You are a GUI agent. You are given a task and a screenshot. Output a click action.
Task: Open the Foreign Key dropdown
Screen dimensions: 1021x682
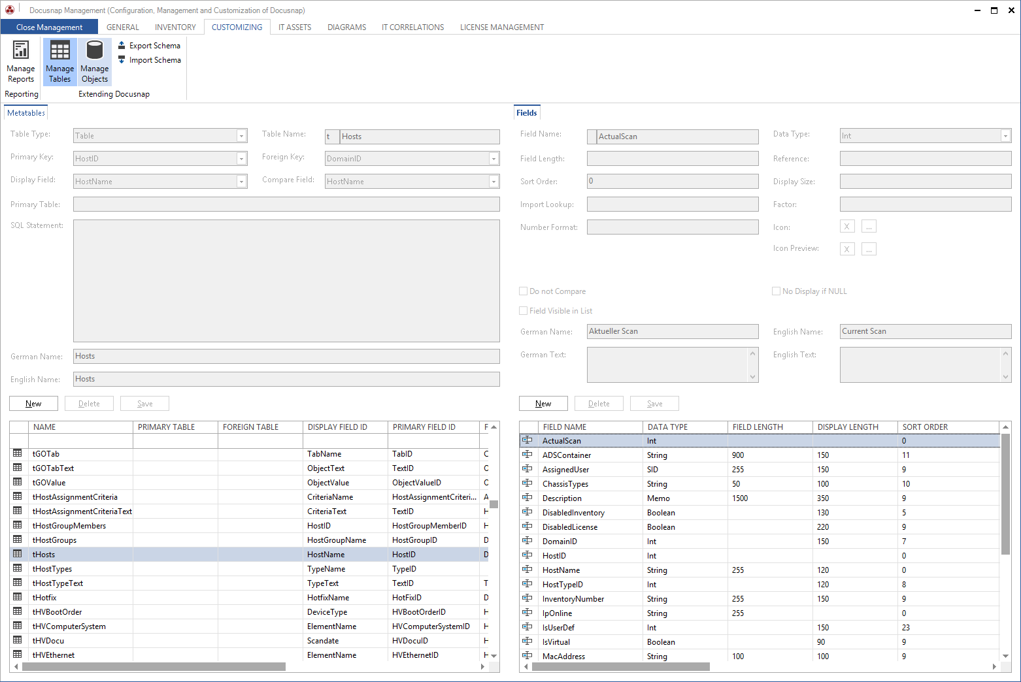point(494,159)
